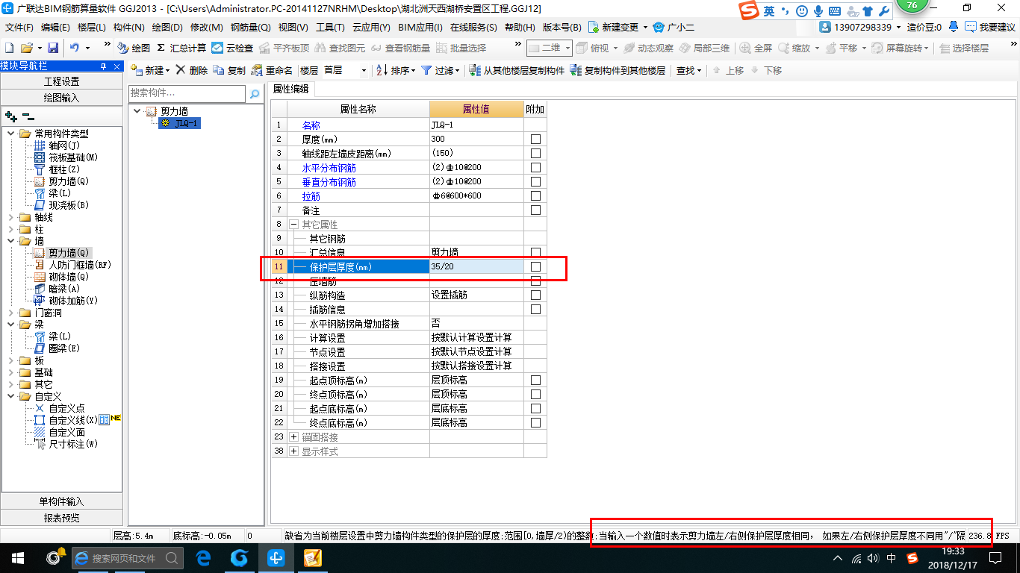This screenshot has width=1020, height=573.
Task: Expand the 柱 folder
Action: point(10,229)
